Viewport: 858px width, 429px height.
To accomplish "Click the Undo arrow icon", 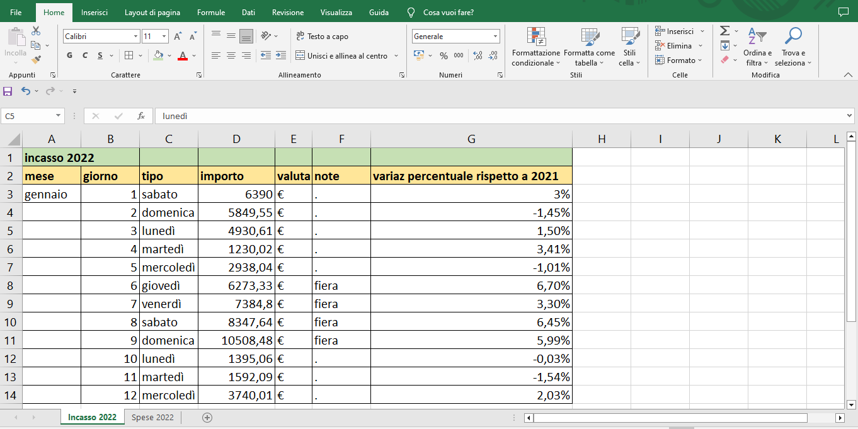I will tap(25, 91).
